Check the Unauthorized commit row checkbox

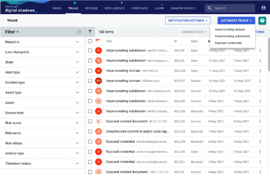coord(90,131)
